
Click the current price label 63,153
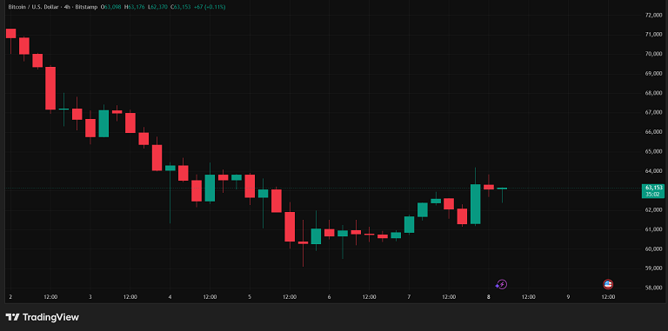[x=654, y=188]
